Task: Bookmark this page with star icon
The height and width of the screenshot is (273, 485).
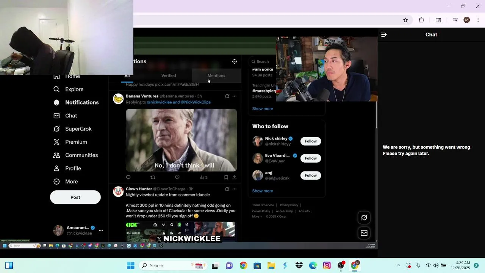Action: [405, 20]
